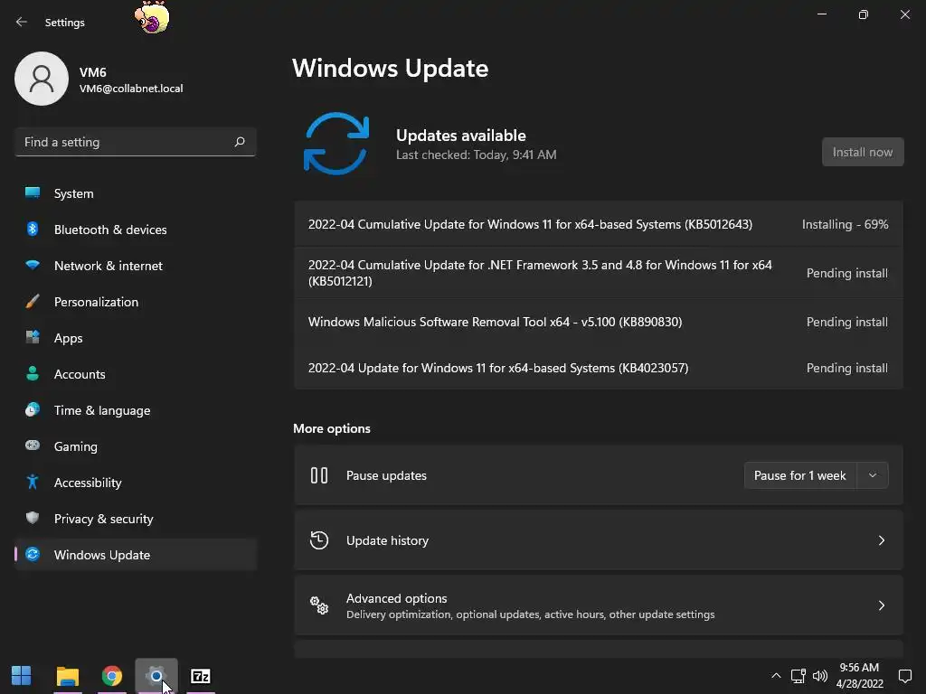Select the KB5012643 cumulative update row
The width and height of the screenshot is (926, 694).
599,224
